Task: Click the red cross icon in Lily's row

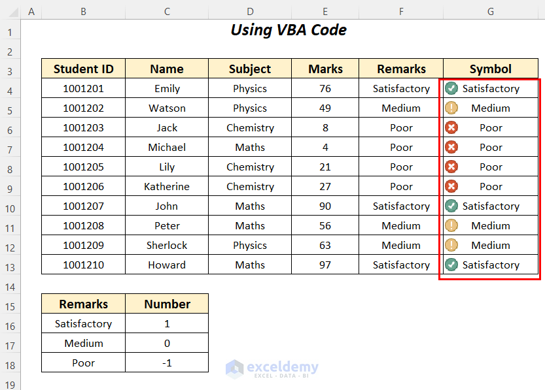Action: point(451,167)
